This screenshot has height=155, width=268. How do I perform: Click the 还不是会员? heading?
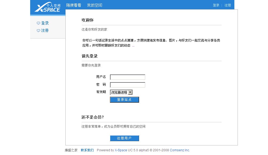[93, 117]
